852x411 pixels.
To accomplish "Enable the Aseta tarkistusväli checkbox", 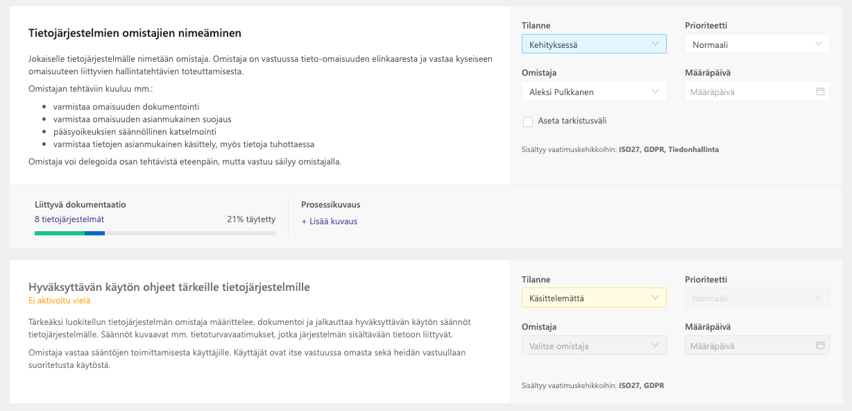I will (x=528, y=121).
